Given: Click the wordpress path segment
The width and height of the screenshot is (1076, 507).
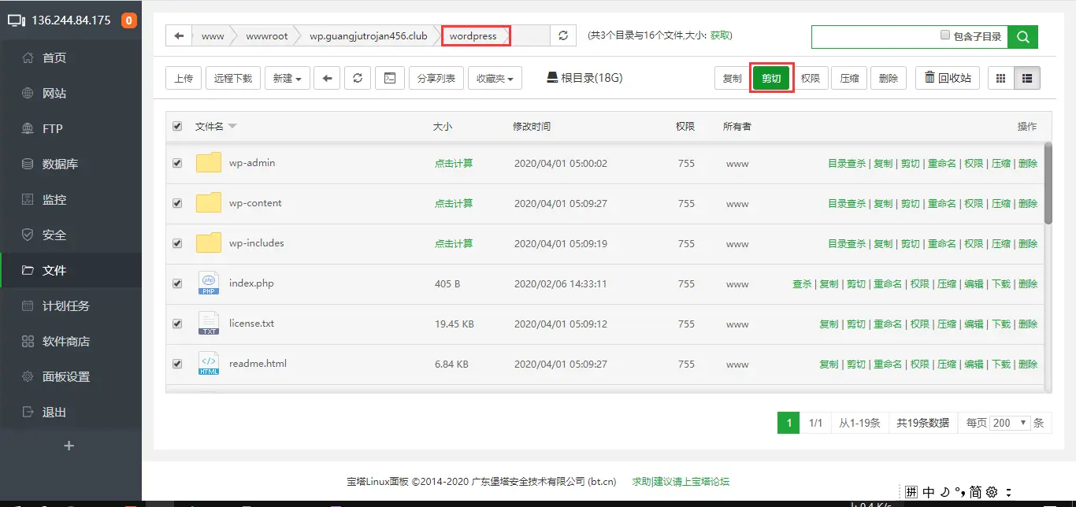Looking at the screenshot, I should pos(473,35).
